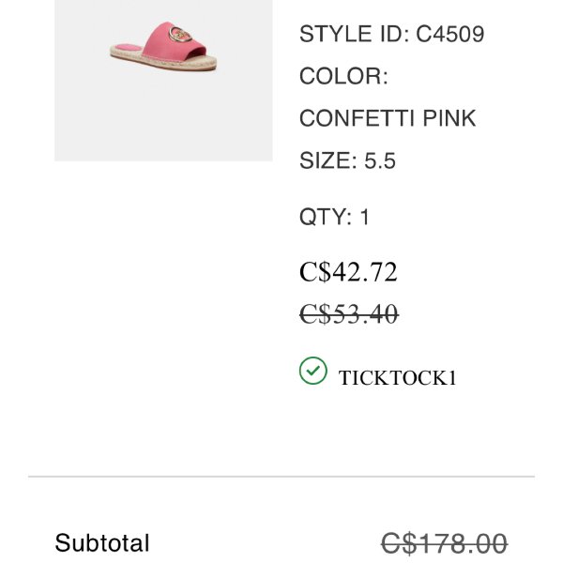Click the Subtotal label
This screenshot has width=563, height=563.
[x=102, y=542]
